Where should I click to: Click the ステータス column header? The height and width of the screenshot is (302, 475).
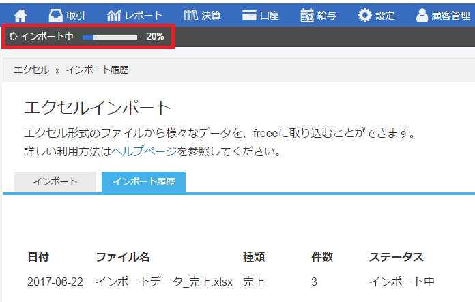(397, 257)
